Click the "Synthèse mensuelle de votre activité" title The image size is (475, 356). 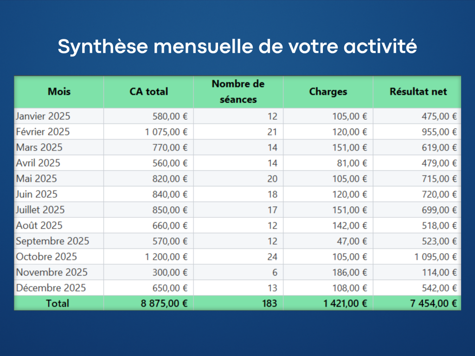tap(237, 47)
